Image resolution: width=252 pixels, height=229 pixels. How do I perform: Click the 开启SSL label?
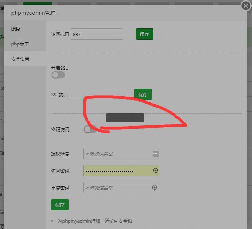point(59,68)
